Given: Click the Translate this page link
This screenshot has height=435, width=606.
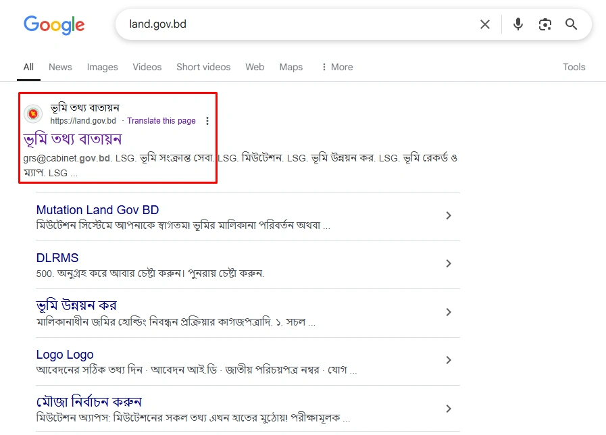Looking at the screenshot, I should click(x=161, y=121).
